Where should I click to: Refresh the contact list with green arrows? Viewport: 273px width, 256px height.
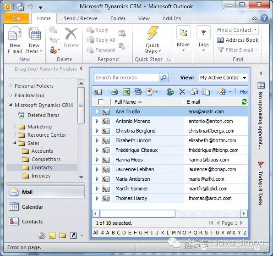[244, 102]
